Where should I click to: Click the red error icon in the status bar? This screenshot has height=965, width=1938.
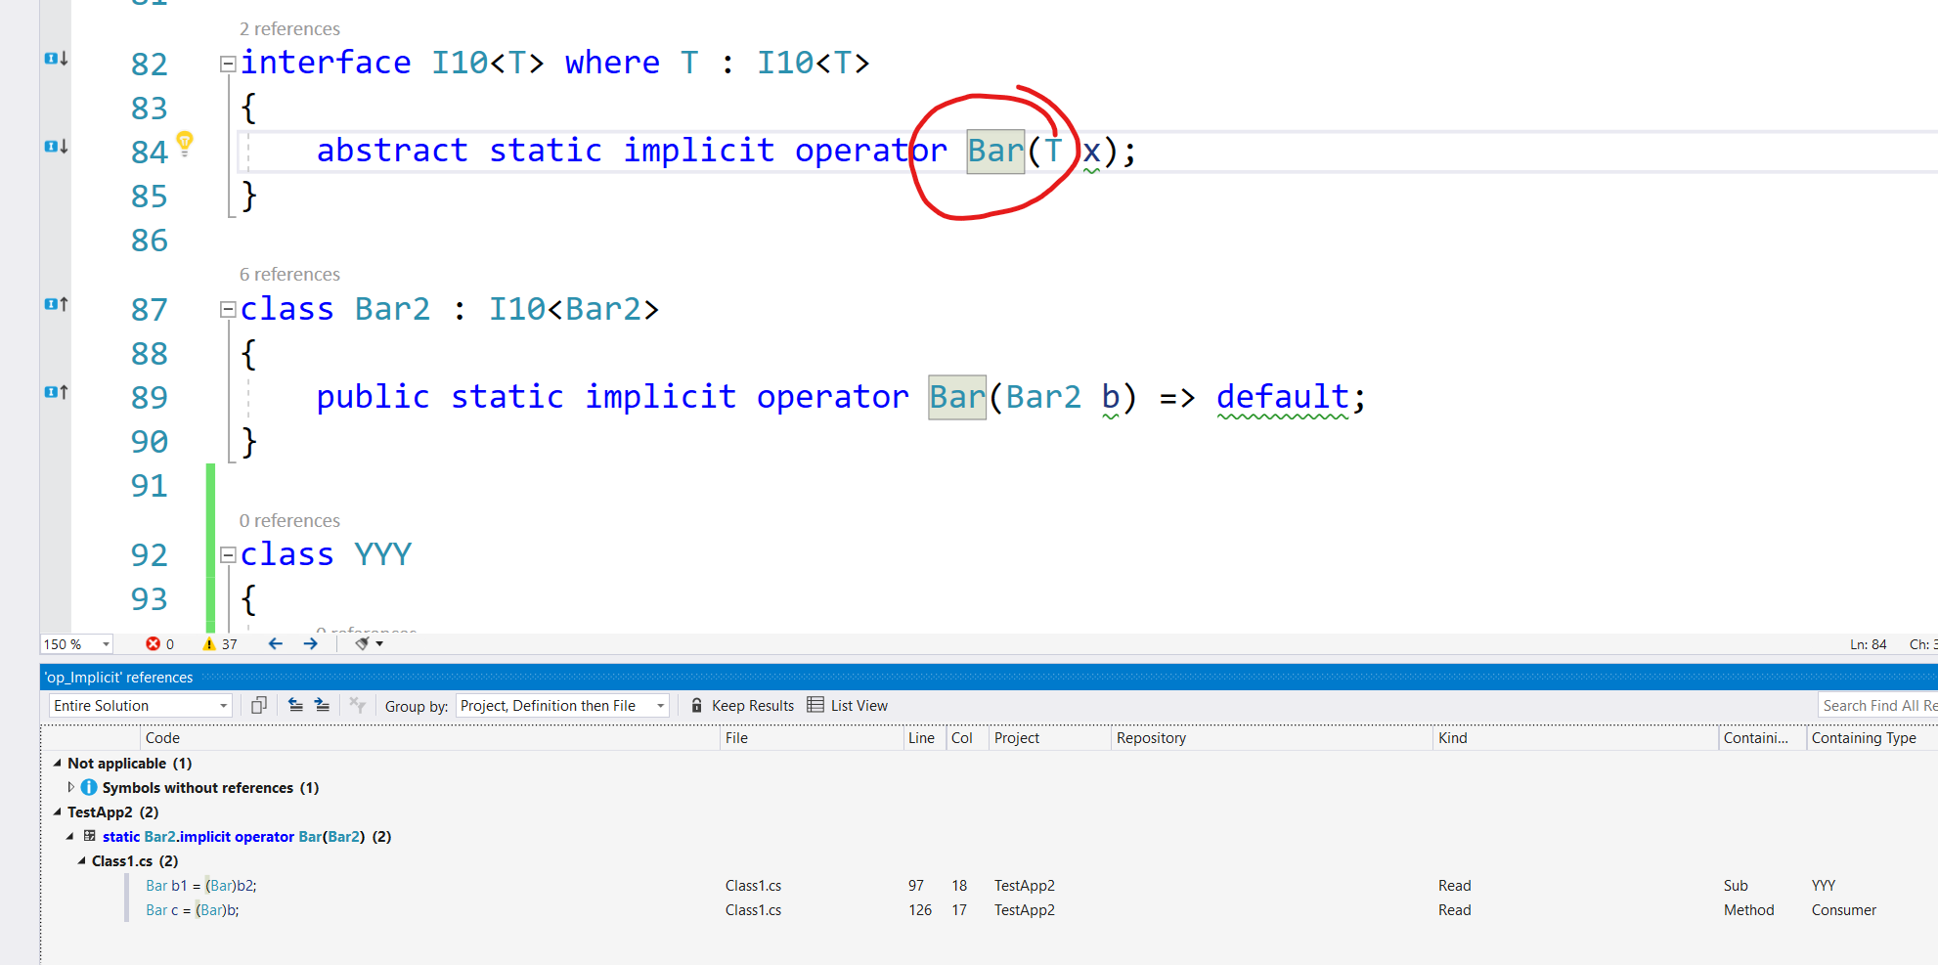pyautogui.click(x=154, y=643)
